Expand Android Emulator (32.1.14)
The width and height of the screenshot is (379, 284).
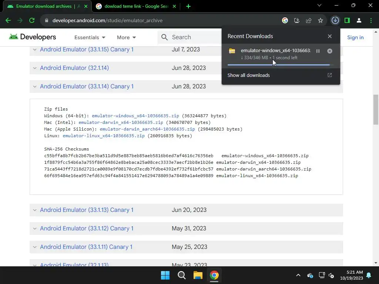(74, 68)
